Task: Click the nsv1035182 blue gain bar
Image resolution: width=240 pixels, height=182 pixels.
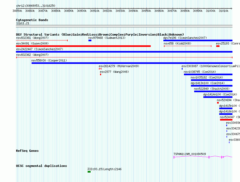Action: (211, 80)
